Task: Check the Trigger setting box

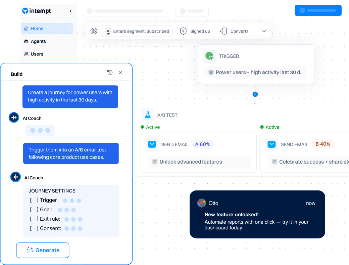Action: (34, 200)
